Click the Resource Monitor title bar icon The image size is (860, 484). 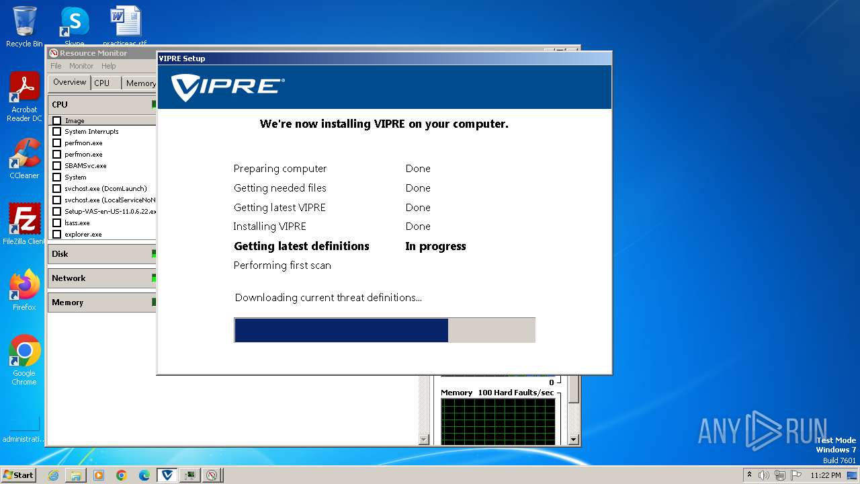click(x=54, y=53)
